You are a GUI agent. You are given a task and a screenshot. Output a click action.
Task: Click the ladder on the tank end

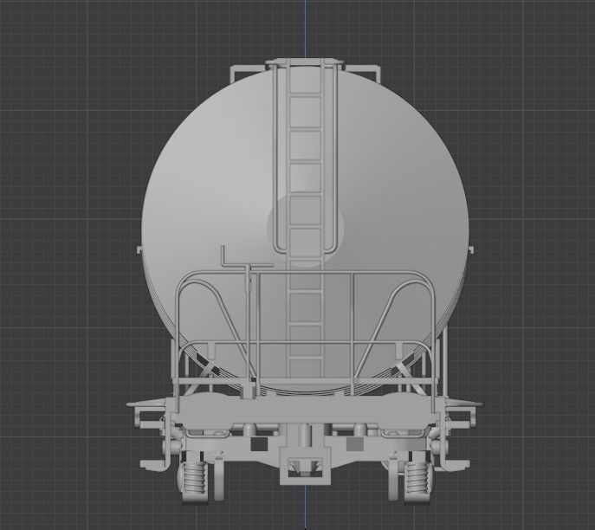point(306,220)
